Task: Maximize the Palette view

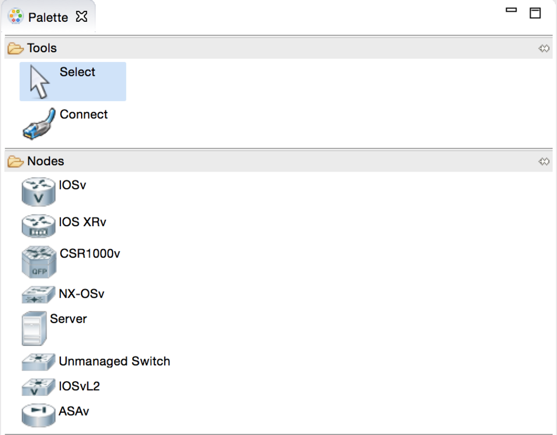Action: (535, 13)
